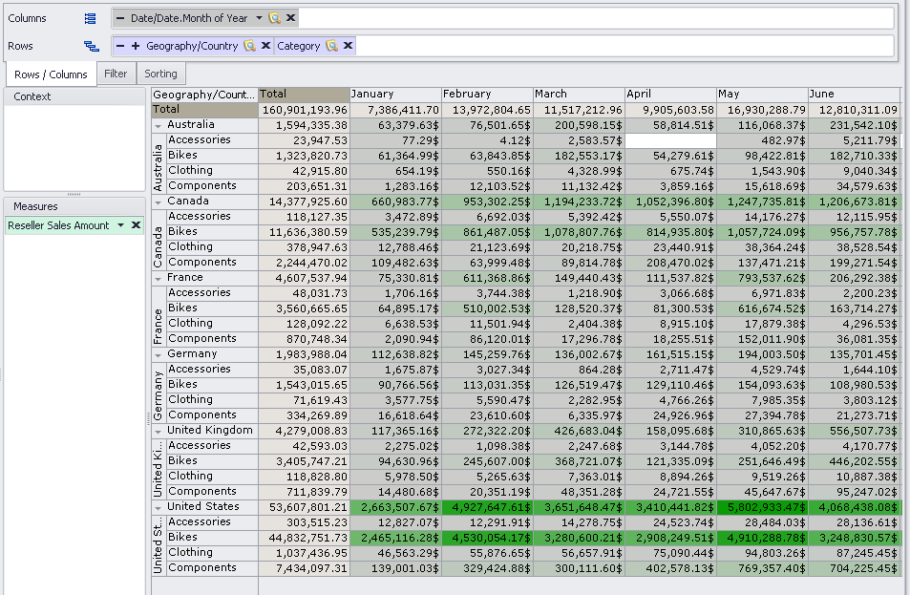Remove Geography/Country hierarchy from rows
The image size is (910, 595).
click(265, 45)
